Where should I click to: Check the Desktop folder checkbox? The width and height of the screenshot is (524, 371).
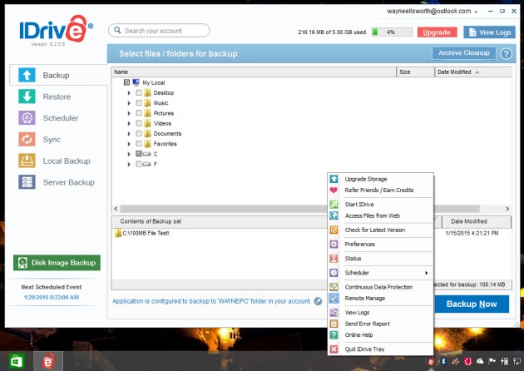pyautogui.click(x=139, y=93)
